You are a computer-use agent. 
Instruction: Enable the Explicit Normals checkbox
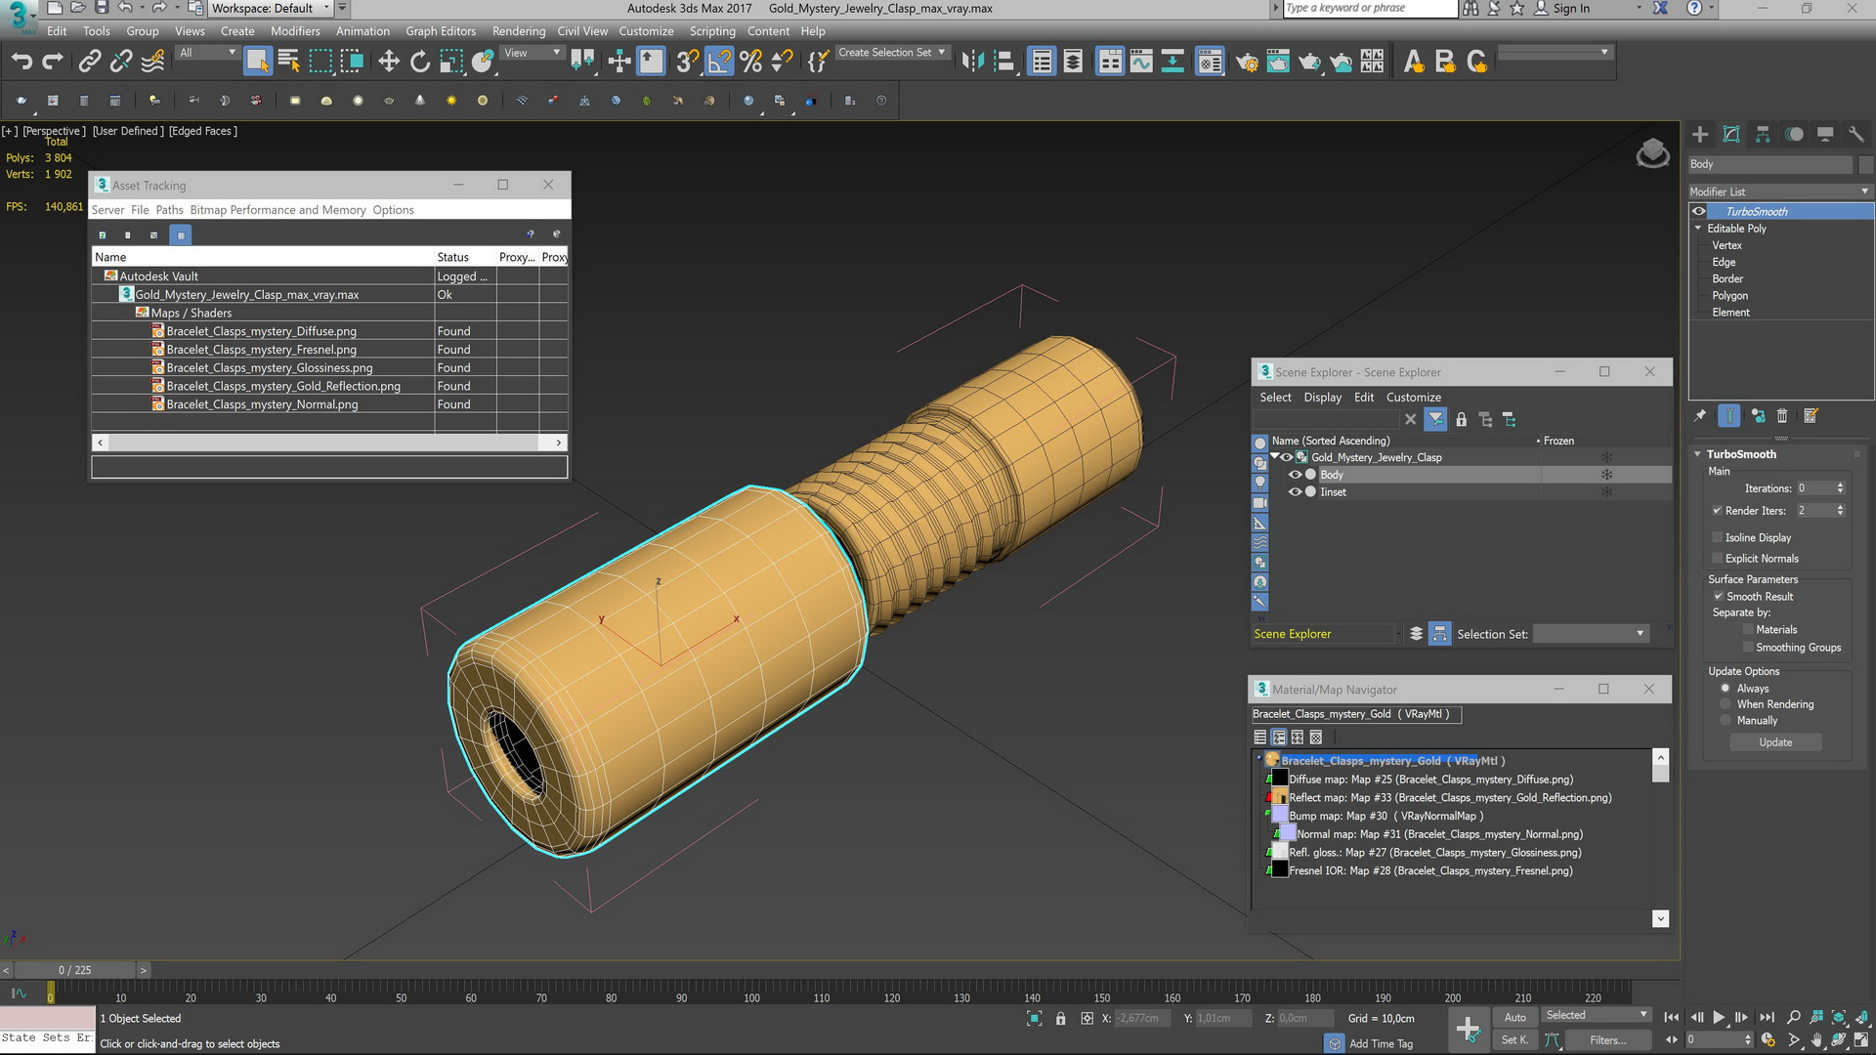tap(1717, 559)
